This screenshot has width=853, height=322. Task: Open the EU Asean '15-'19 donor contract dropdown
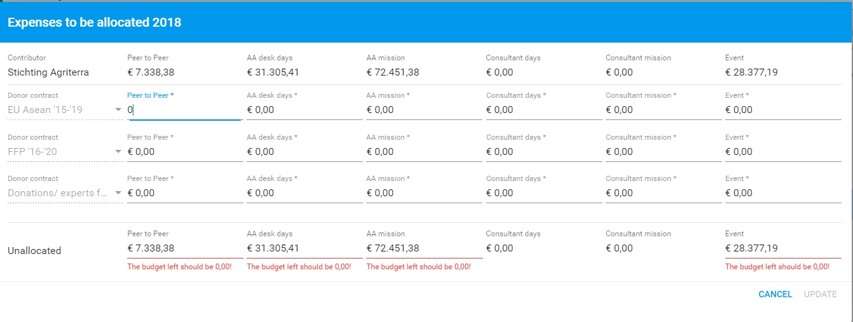[64, 110]
